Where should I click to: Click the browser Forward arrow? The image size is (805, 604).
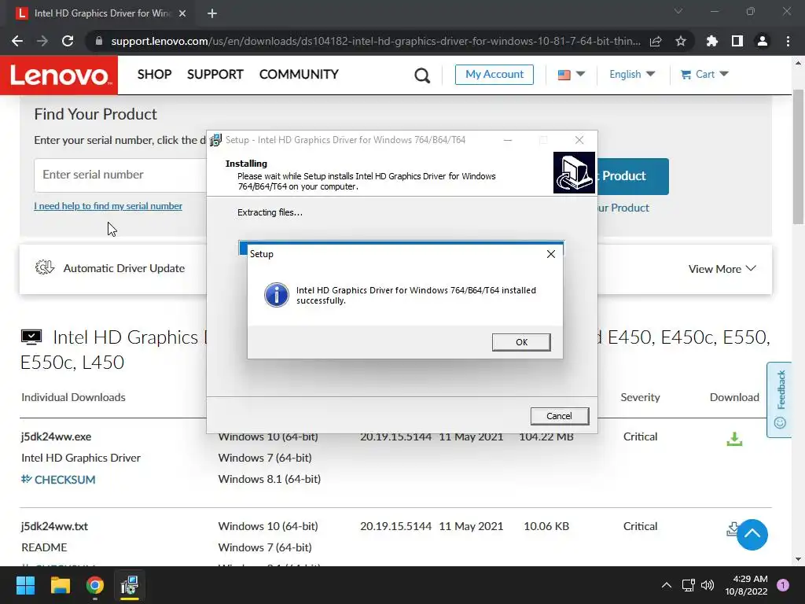(42, 41)
